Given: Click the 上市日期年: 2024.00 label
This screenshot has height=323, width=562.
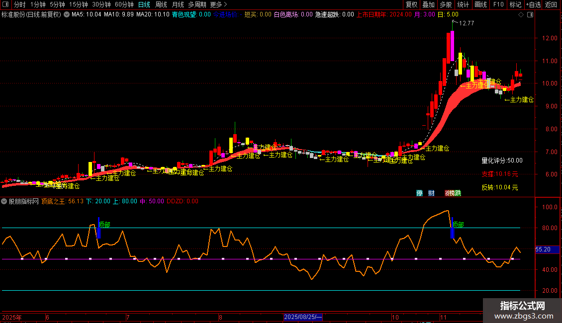Looking at the screenshot, I should point(384,15).
